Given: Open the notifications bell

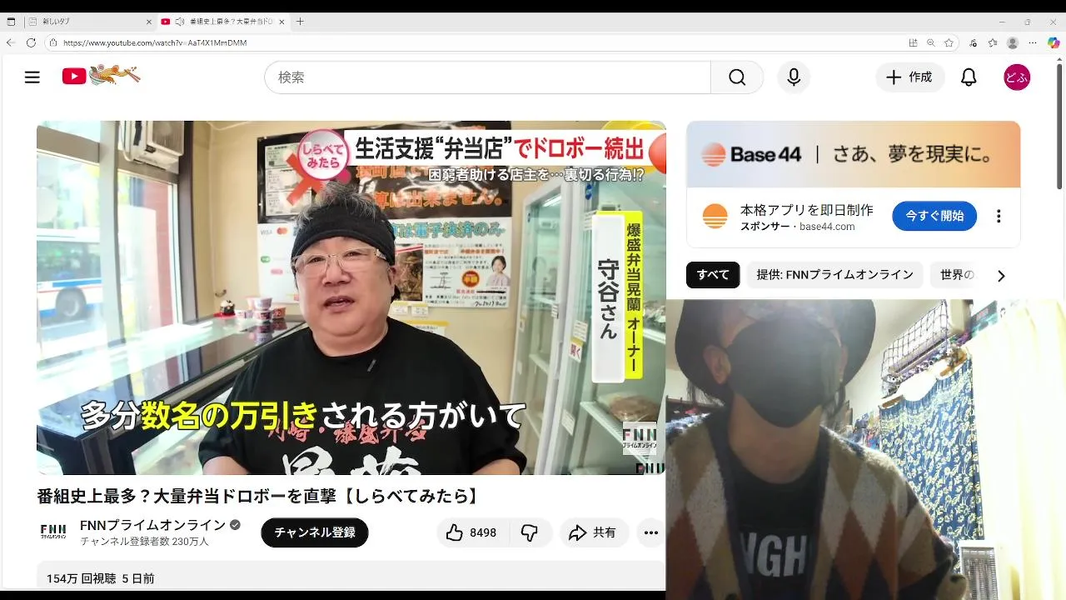Looking at the screenshot, I should [x=969, y=77].
